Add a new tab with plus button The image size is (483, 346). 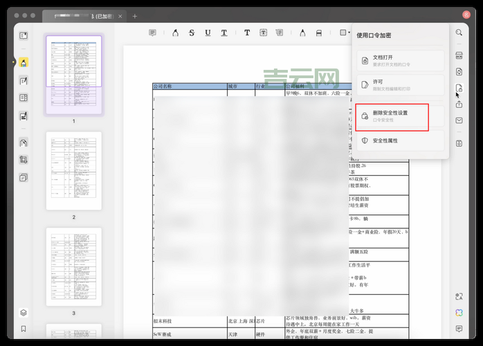point(135,17)
